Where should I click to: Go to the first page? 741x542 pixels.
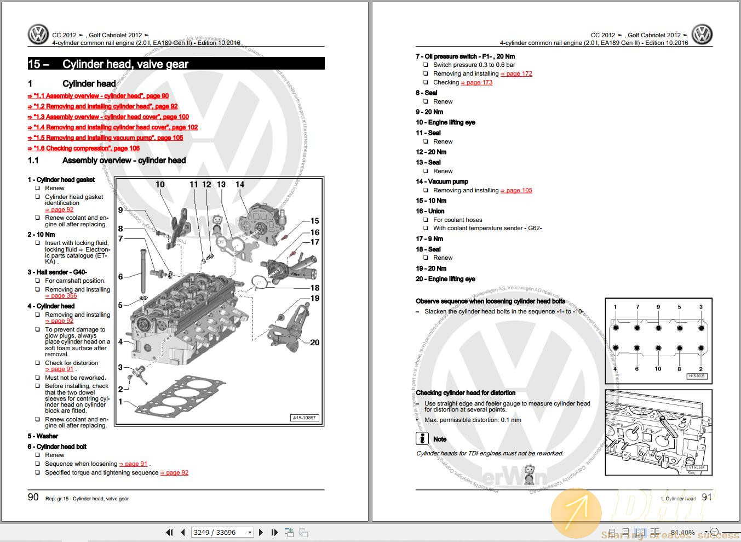point(169,532)
